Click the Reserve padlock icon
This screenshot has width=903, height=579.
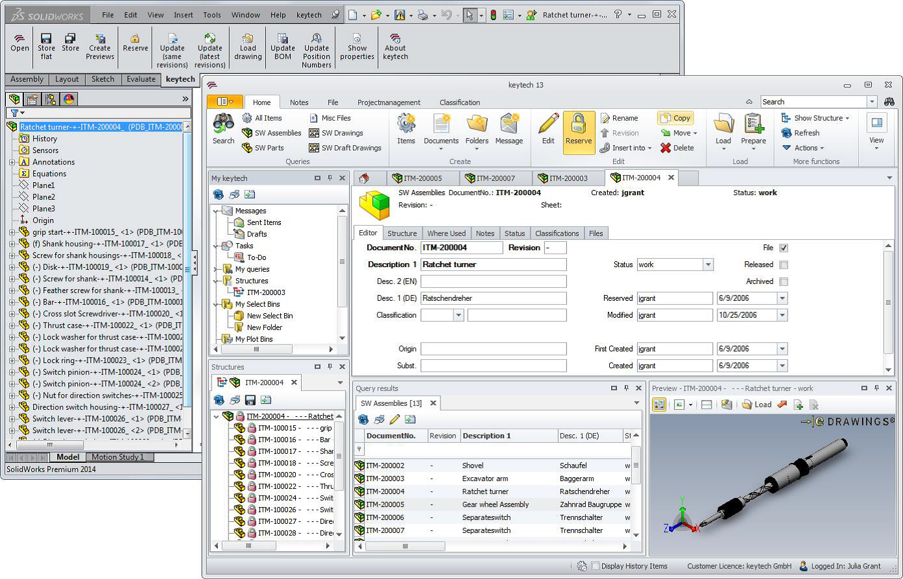(x=579, y=130)
